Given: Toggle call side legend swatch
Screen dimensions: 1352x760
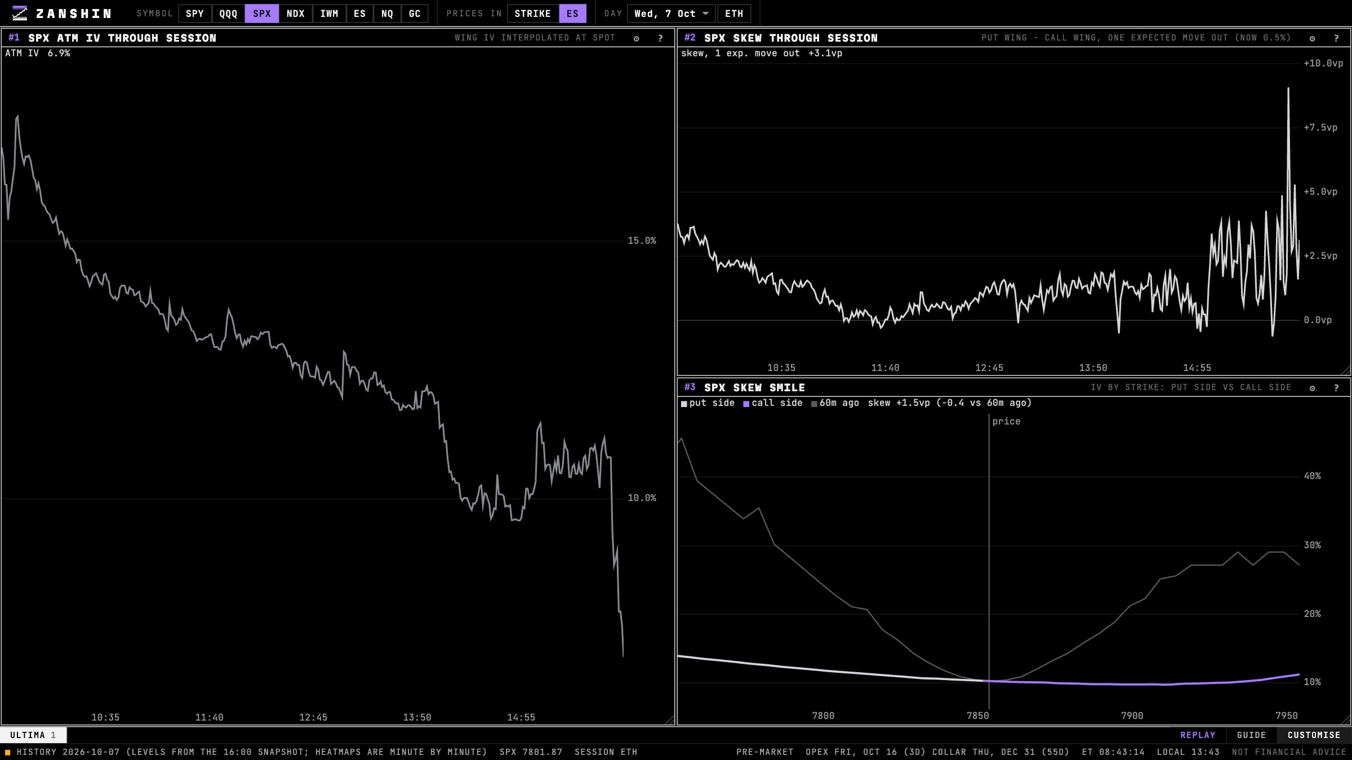Looking at the screenshot, I should click(746, 404).
